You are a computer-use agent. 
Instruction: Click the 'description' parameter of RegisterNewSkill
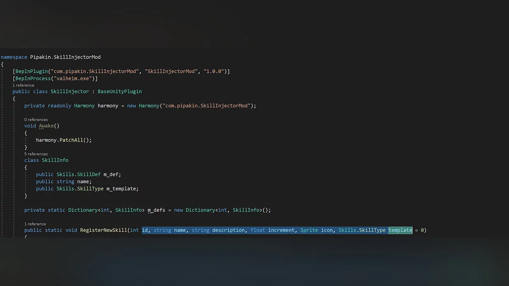coord(229,230)
